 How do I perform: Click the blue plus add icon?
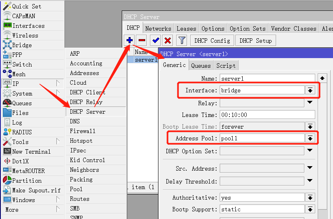(x=130, y=40)
